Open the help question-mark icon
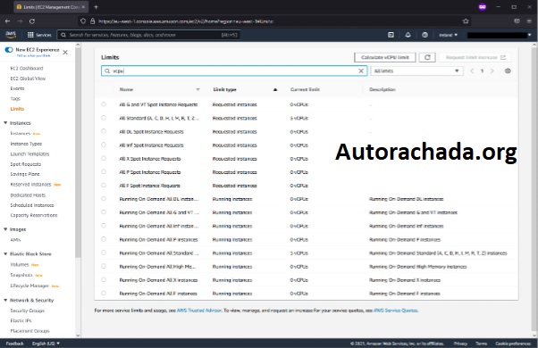The image size is (538, 348). (x=425, y=35)
